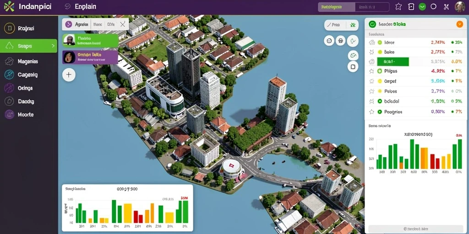The image size is (469, 234).
Task: Toggle the Idror status dot
Action: (x=380, y=43)
